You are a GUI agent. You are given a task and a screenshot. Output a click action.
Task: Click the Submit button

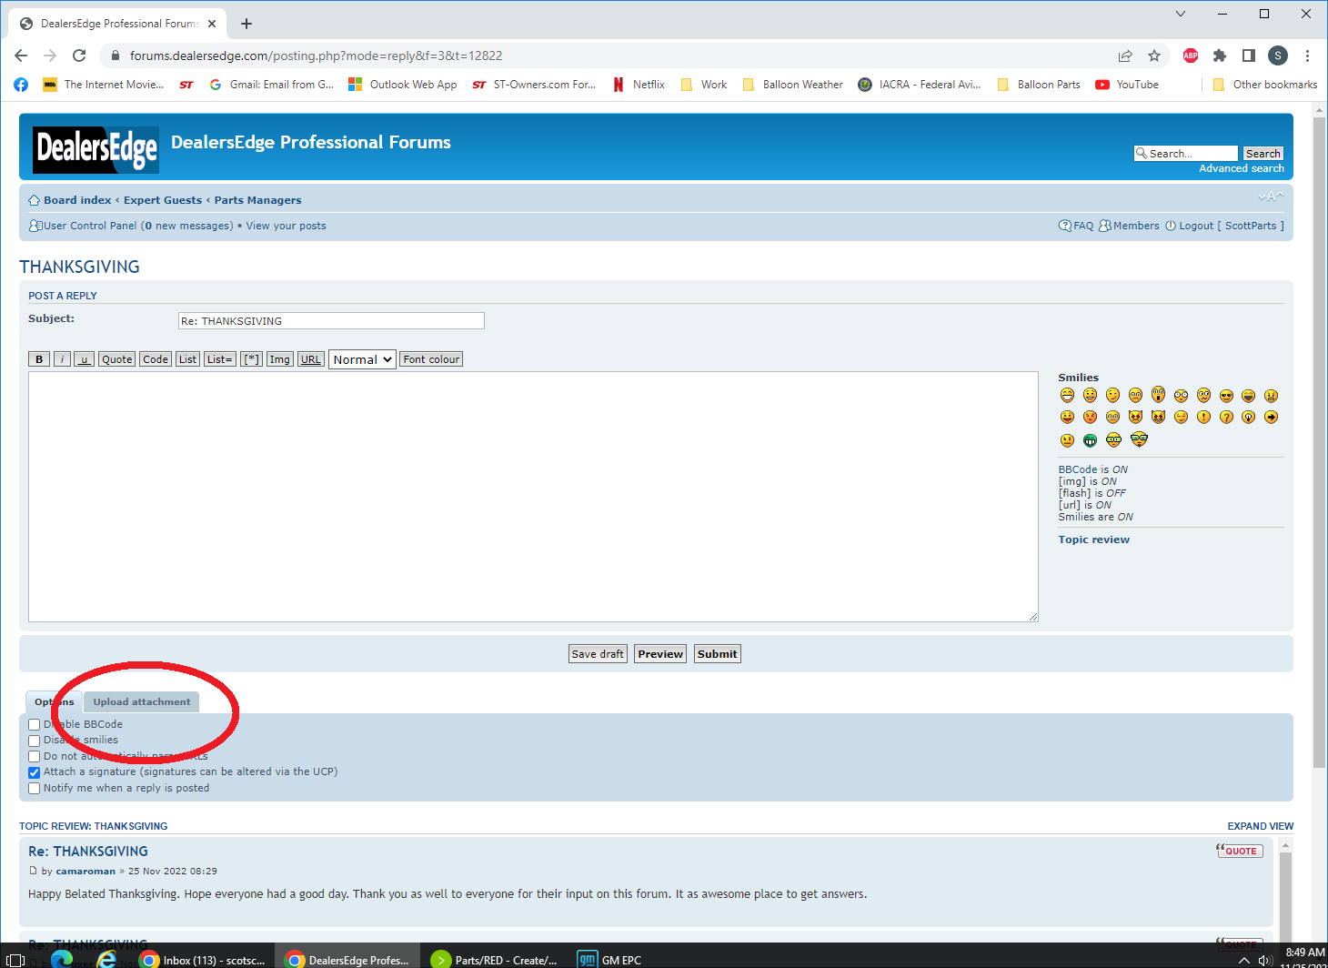point(718,654)
